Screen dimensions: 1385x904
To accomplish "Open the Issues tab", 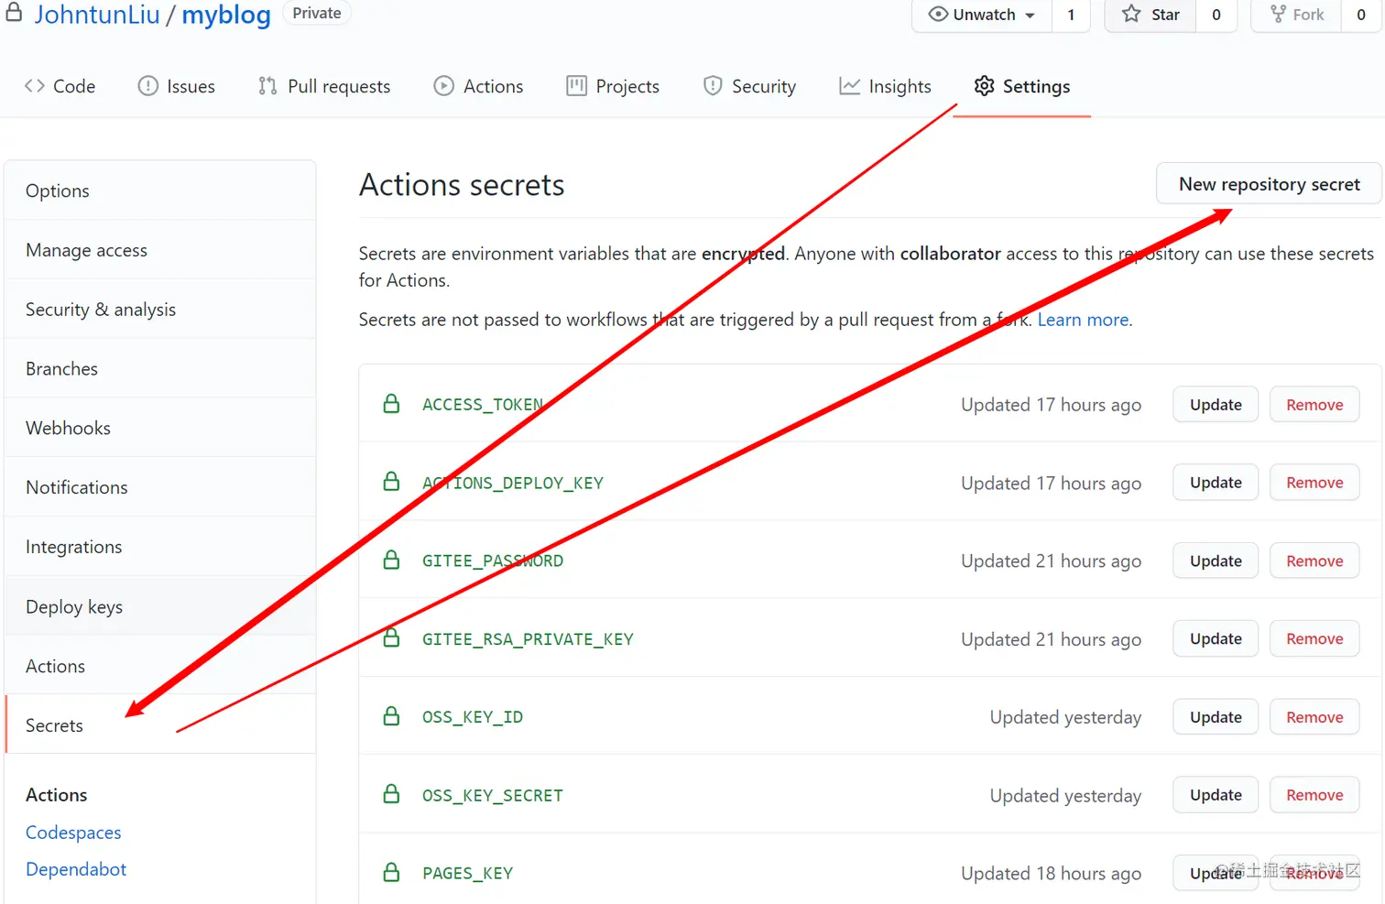I will (x=176, y=86).
